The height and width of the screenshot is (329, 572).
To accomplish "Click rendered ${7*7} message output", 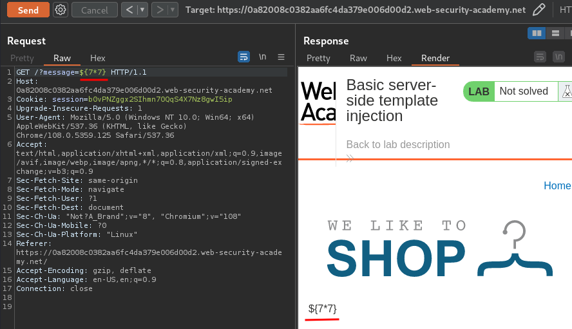I will (x=323, y=309).
